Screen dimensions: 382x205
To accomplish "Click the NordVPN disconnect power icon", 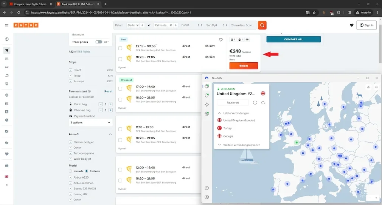I will [255, 102].
